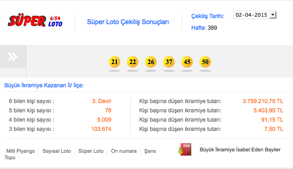Screen dimensions: 293x169
Task: Click the 02-04-2015 date selection box
Action: click(255, 15)
